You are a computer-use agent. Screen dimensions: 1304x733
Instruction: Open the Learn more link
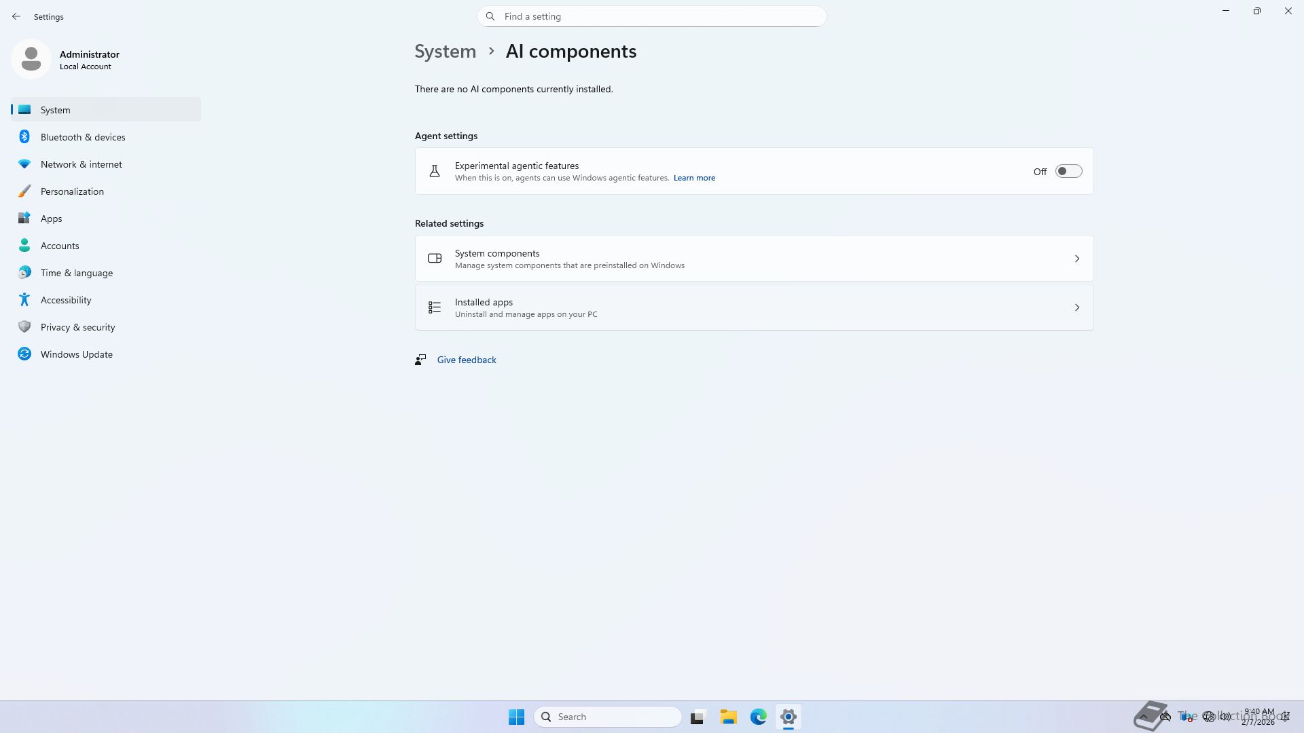point(693,178)
